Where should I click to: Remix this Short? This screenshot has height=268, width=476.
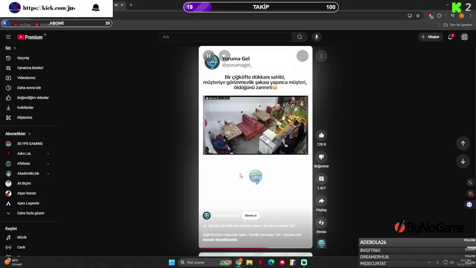click(x=321, y=223)
